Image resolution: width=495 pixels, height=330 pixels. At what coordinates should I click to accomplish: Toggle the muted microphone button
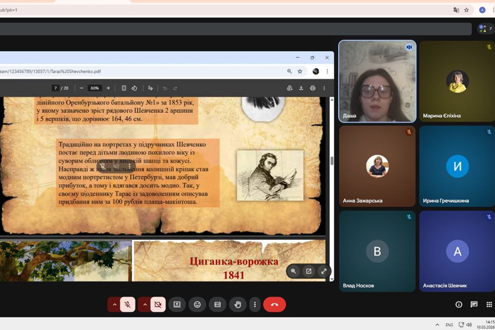(128, 304)
